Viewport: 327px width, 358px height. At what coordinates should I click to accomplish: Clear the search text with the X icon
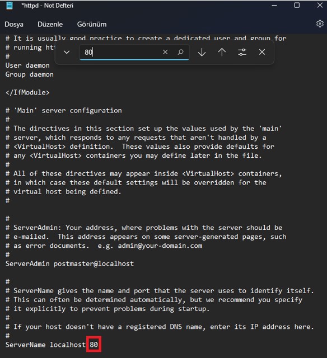click(x=165, y=52)
